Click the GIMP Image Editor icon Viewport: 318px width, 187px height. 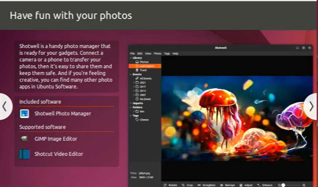[x=24, y=139]
